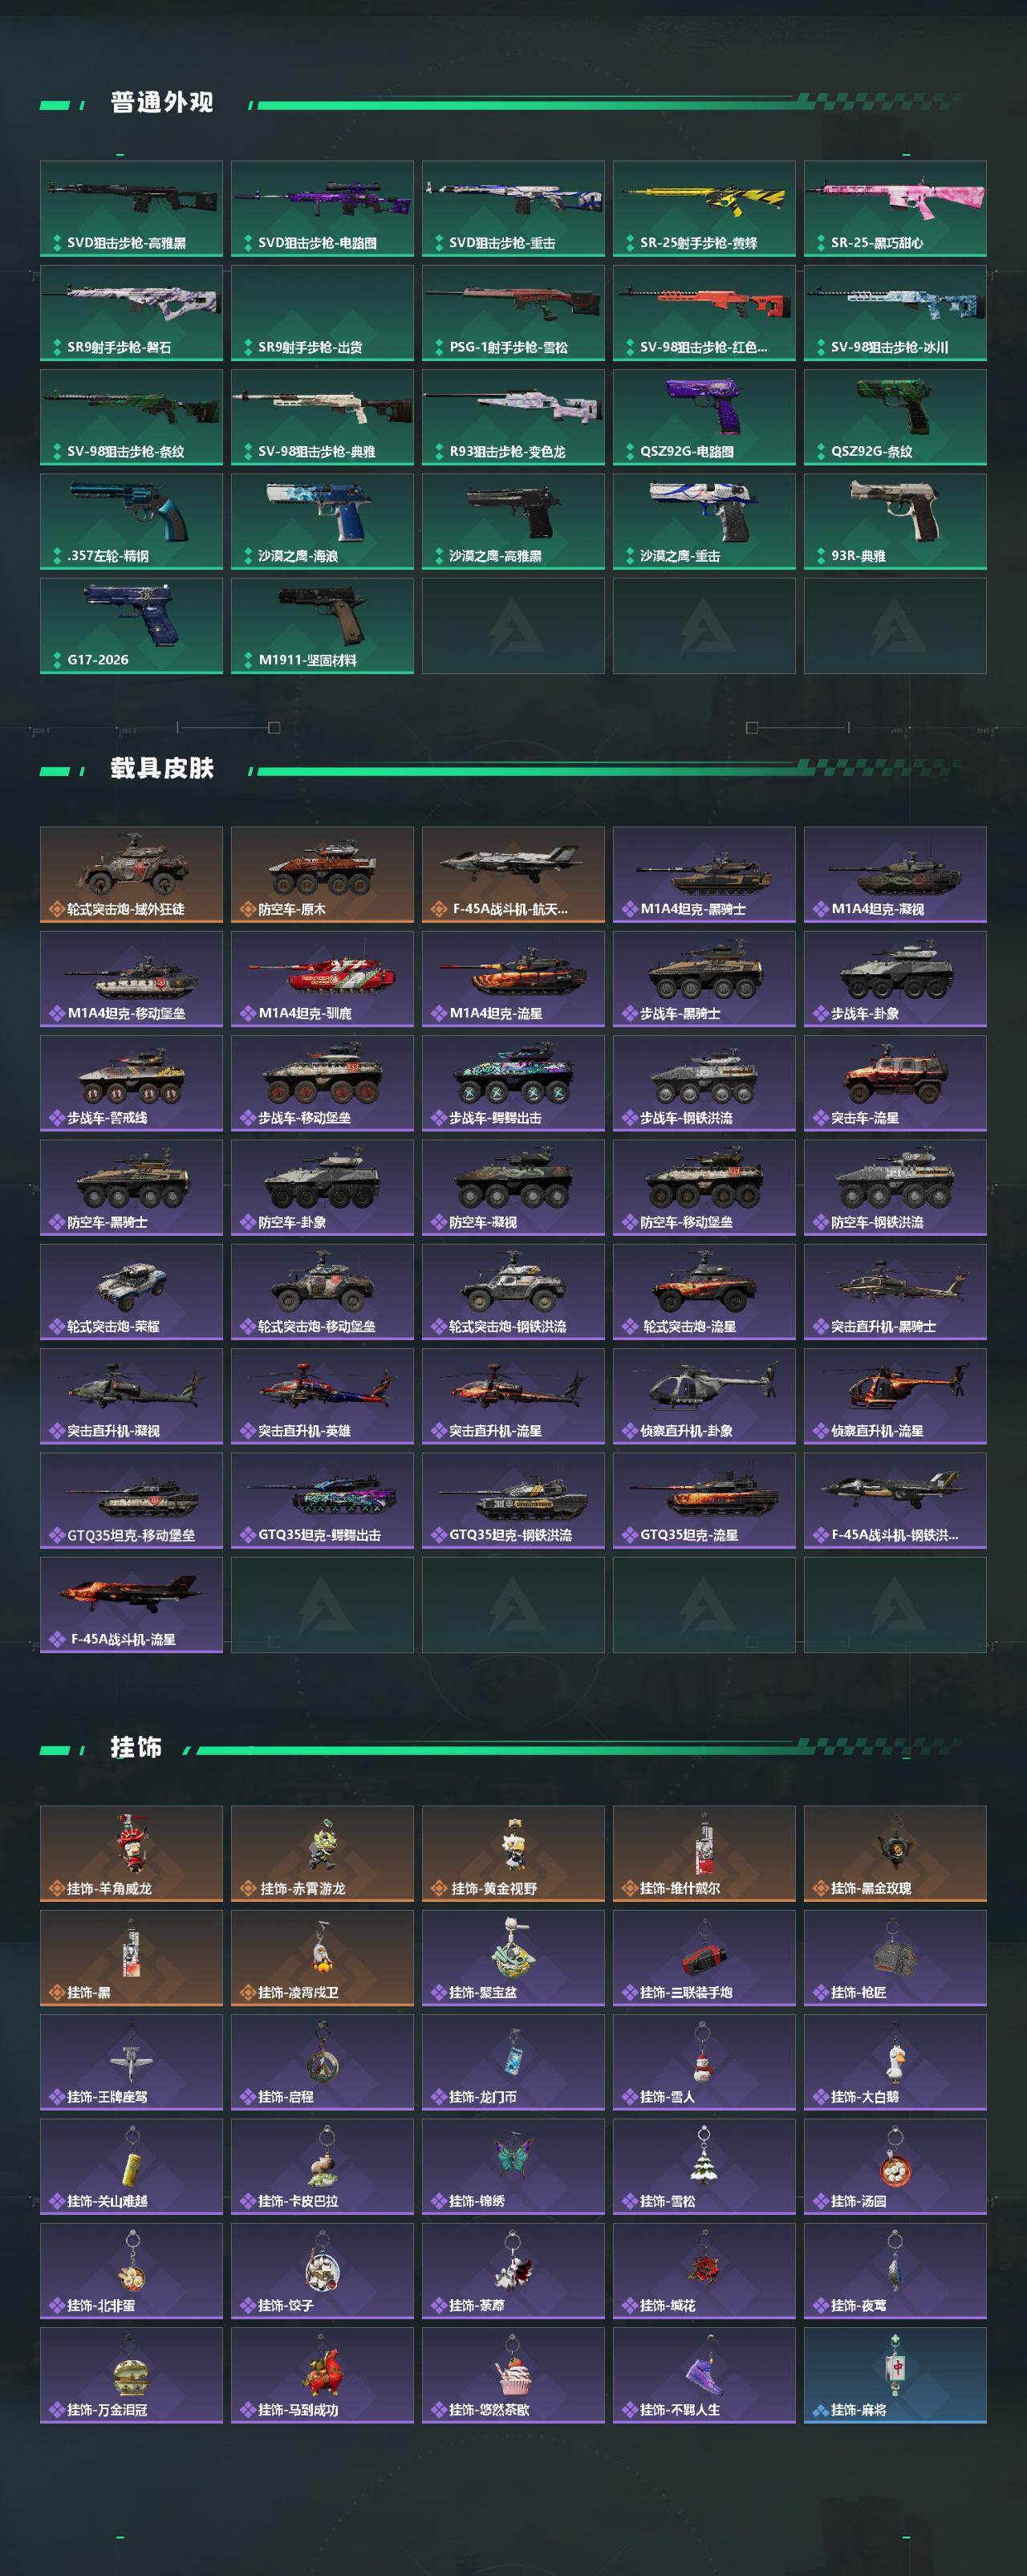Viewport: 1027px width, 2576px height.
Task: Pick the M1911-坚固材料 pistol skin
Action: point(322,625)
